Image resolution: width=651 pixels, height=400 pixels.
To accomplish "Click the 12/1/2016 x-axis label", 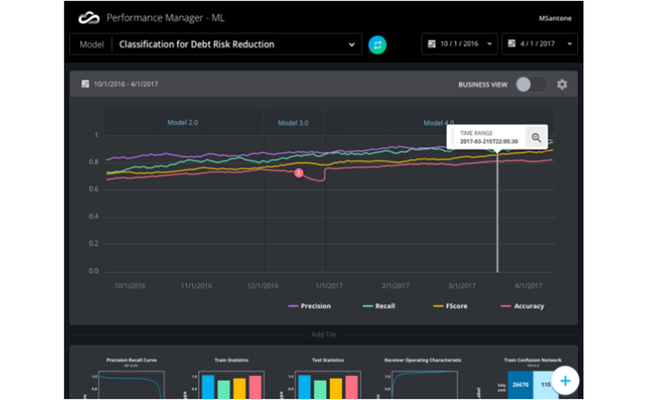I will pyautogui.click(x=262, y=286).
